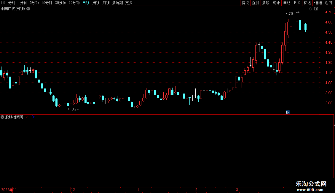Toggle the split-panel icon near price axis
Screen dimensions: 335x193
click(x=316, y=9)
